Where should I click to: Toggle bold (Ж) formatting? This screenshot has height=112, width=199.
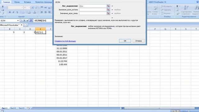pos(10,12)
